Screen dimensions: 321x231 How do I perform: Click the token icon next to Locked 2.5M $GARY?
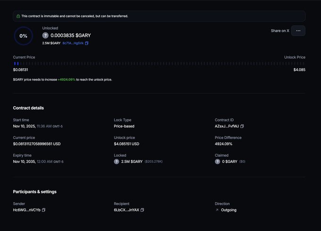pyautogui.click(x=117, y=162)
